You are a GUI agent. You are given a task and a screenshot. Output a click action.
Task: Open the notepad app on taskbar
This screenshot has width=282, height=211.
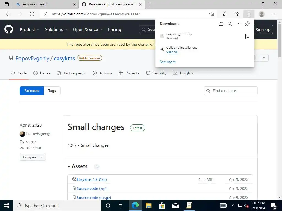tap(189, 206)
